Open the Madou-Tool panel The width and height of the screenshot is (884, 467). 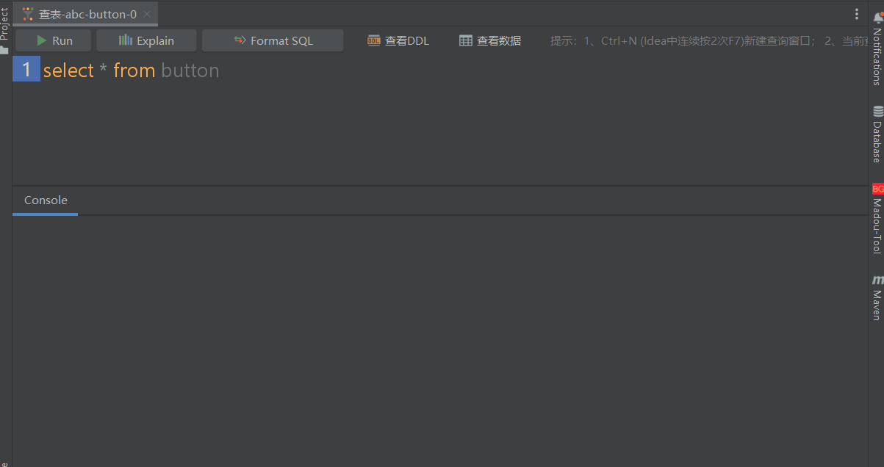877,219
